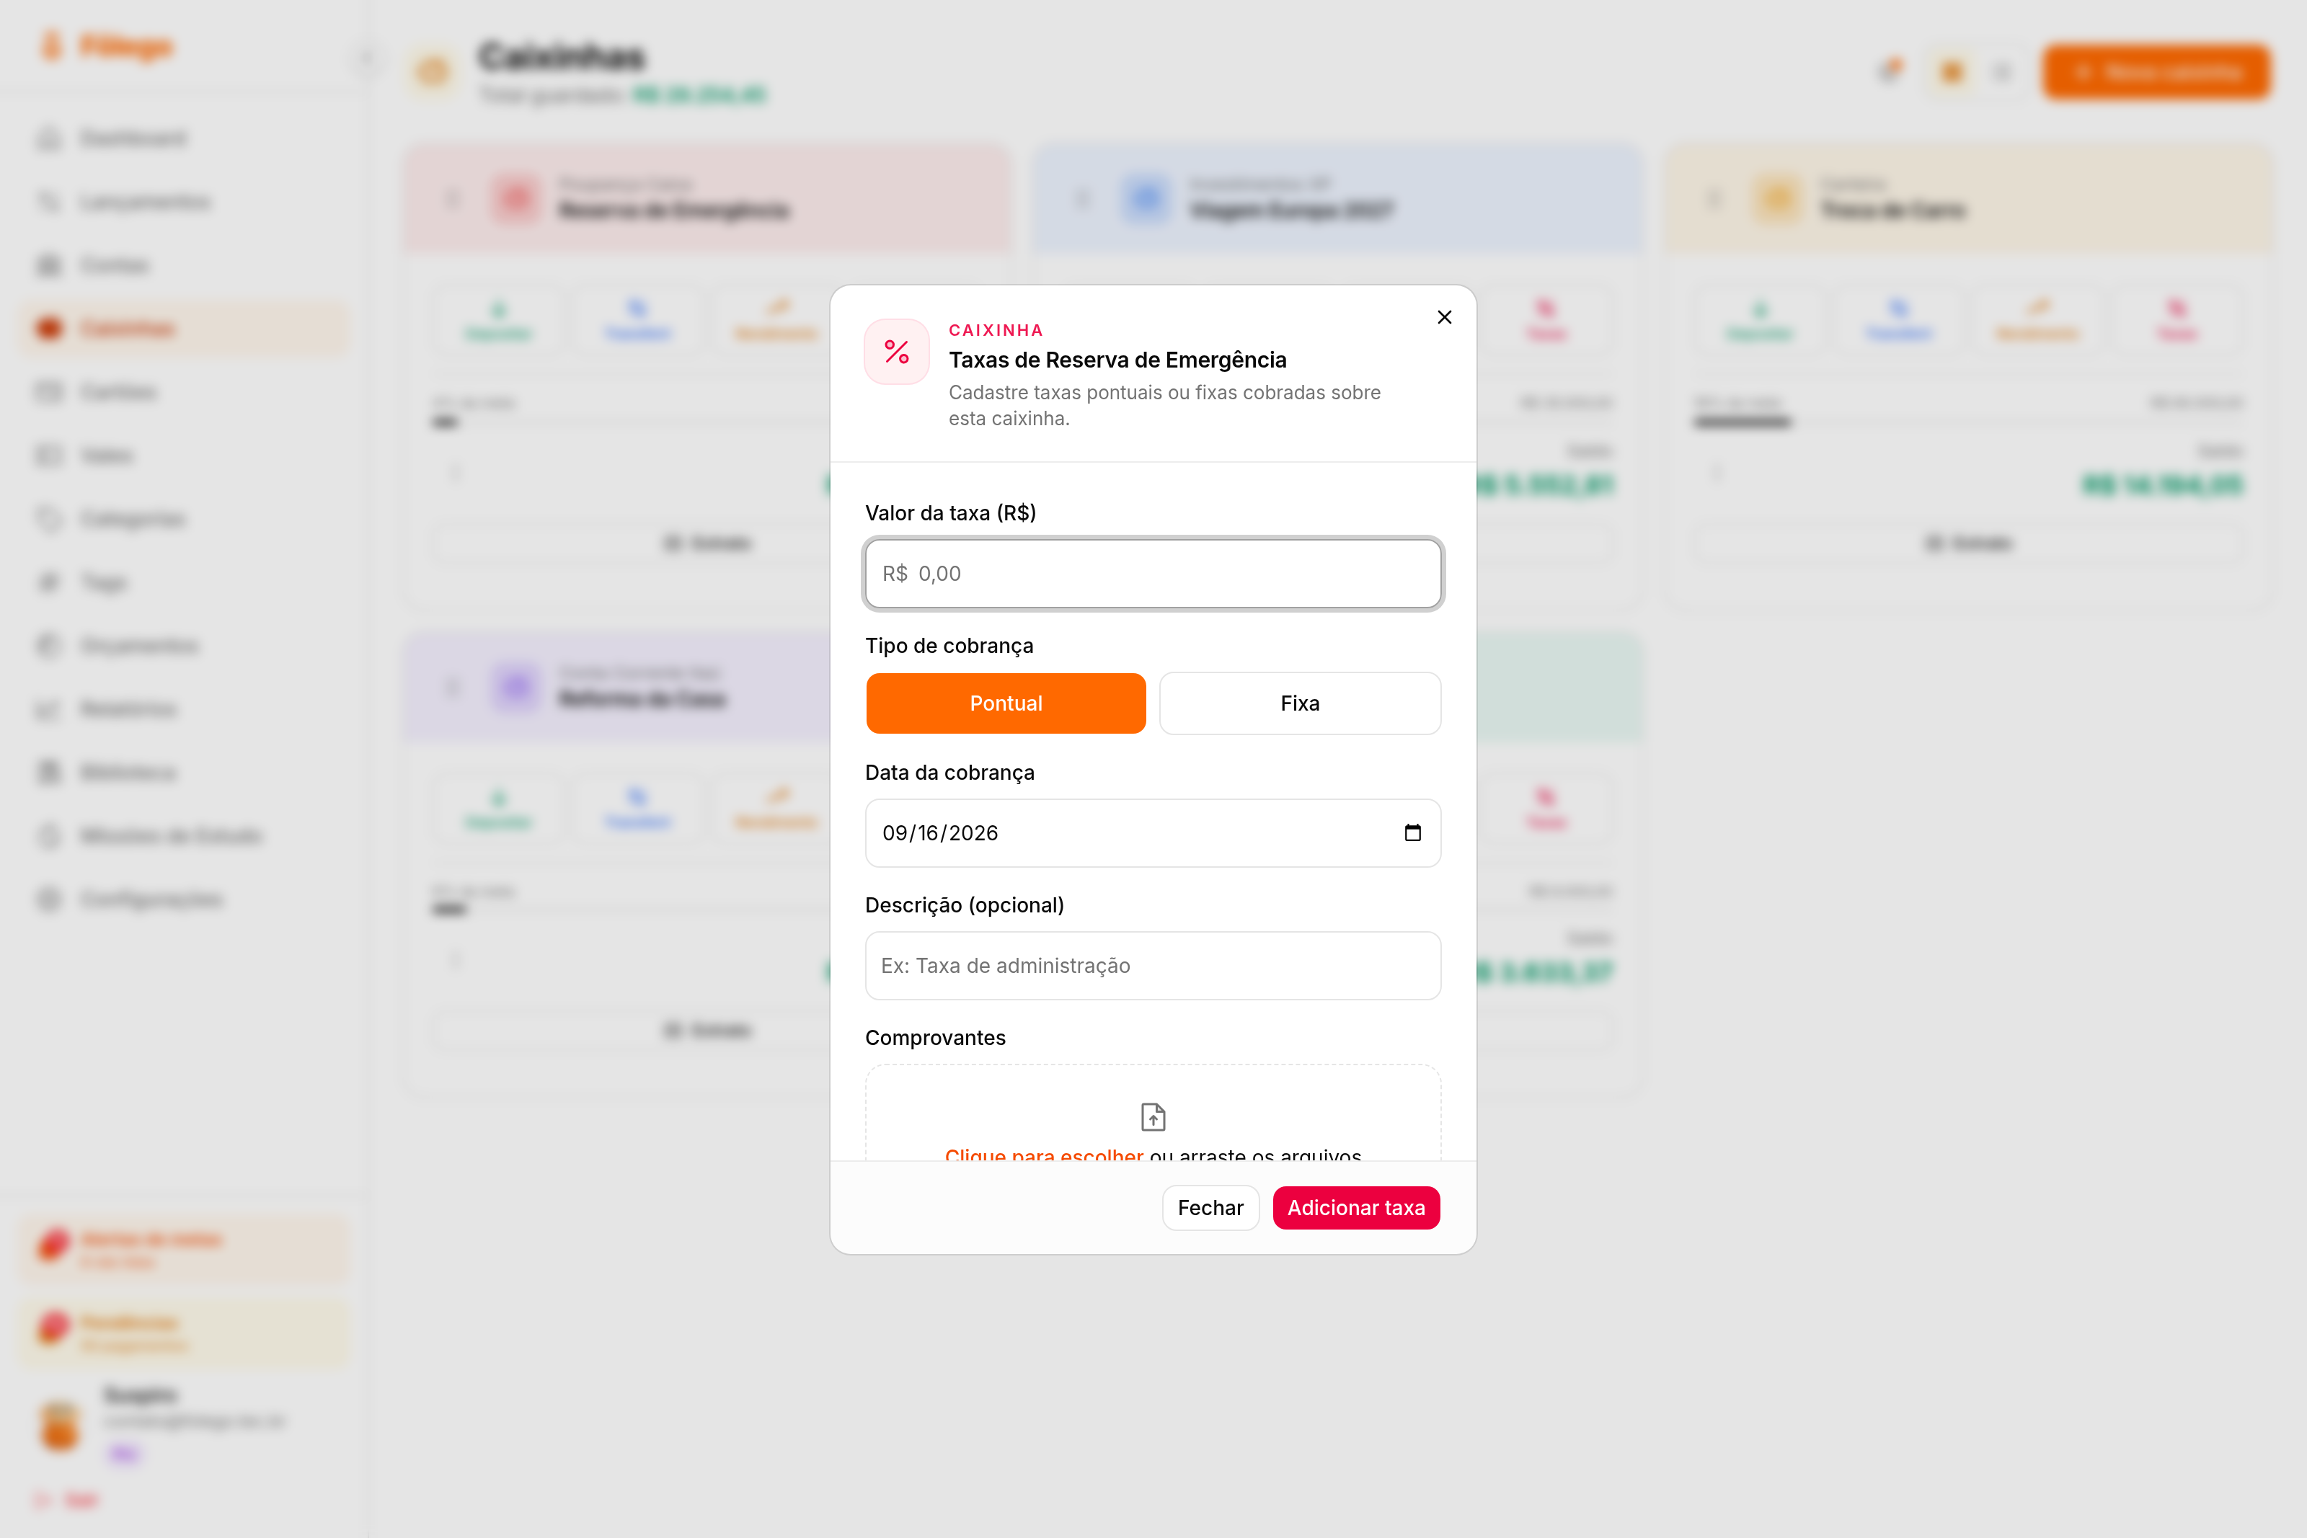Click the Adicionar taxa button
The image size is (2307, 1538).
(1355, 1207)
